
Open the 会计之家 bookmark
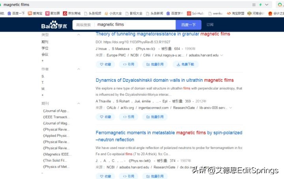[x=276, y=13]
